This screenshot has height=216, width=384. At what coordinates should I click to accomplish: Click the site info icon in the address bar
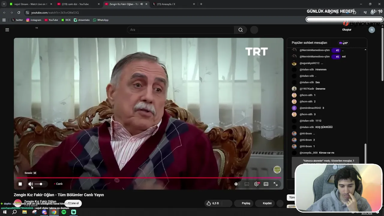(27, 13)
